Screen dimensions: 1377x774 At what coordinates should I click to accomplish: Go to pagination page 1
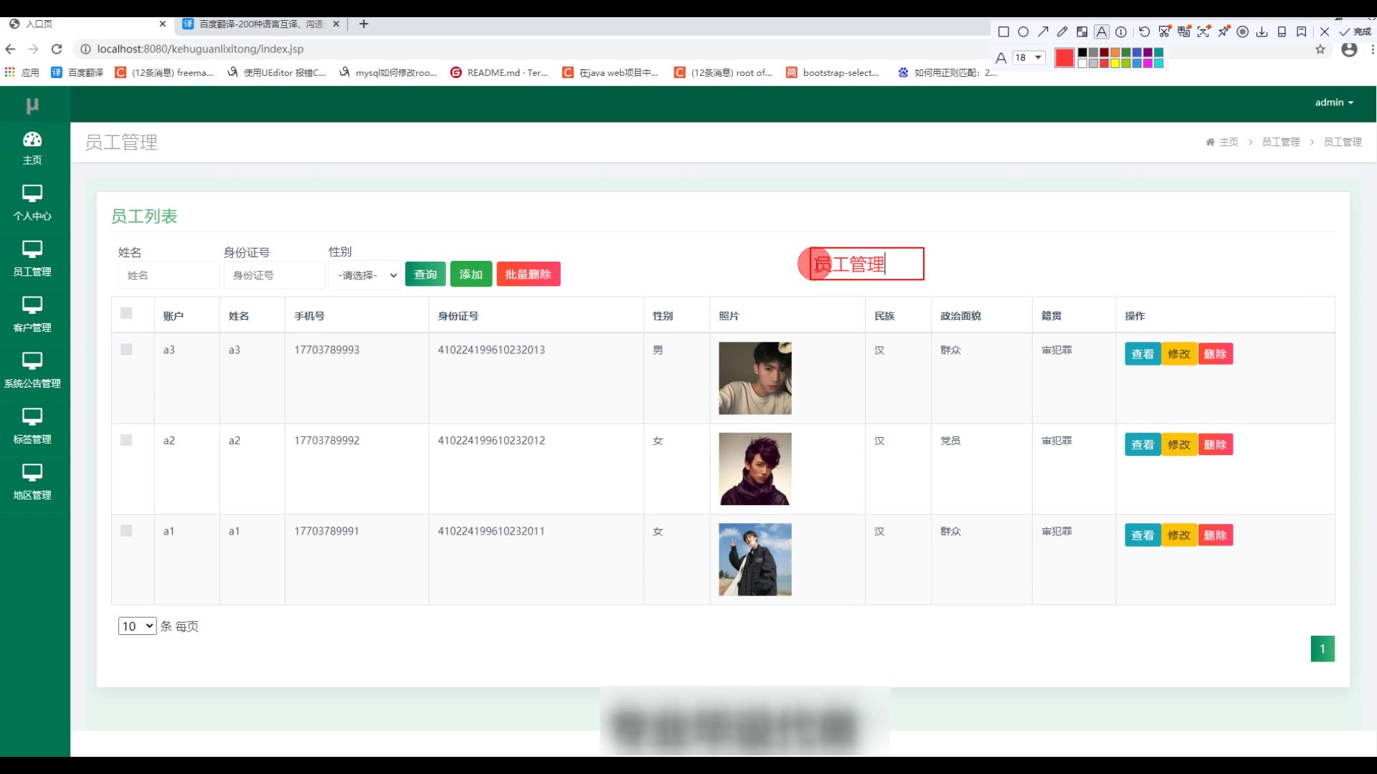1322,649
